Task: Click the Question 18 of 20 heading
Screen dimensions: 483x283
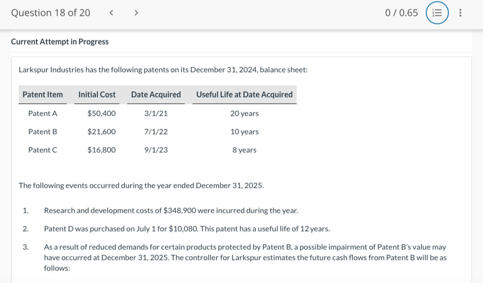Action: (x=50, y=12)
